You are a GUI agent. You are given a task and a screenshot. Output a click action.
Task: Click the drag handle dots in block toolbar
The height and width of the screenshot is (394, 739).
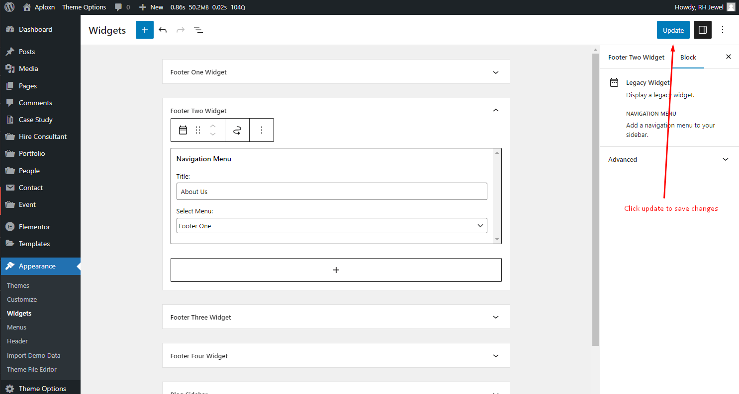tap(198, 130)
